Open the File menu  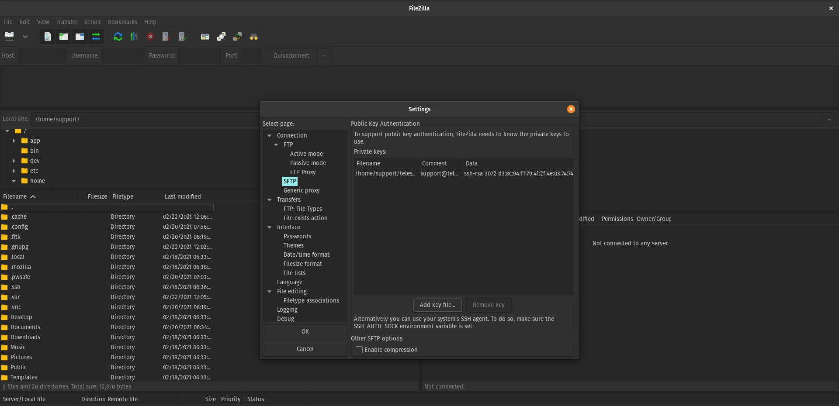[8, 22]
